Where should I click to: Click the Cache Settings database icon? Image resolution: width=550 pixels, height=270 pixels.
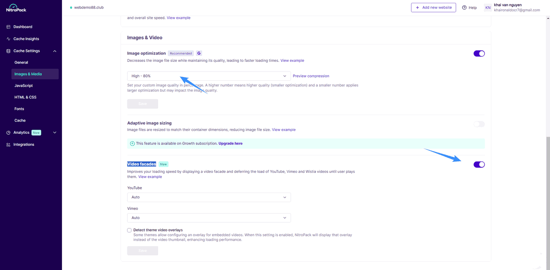(x=8, y=51)
